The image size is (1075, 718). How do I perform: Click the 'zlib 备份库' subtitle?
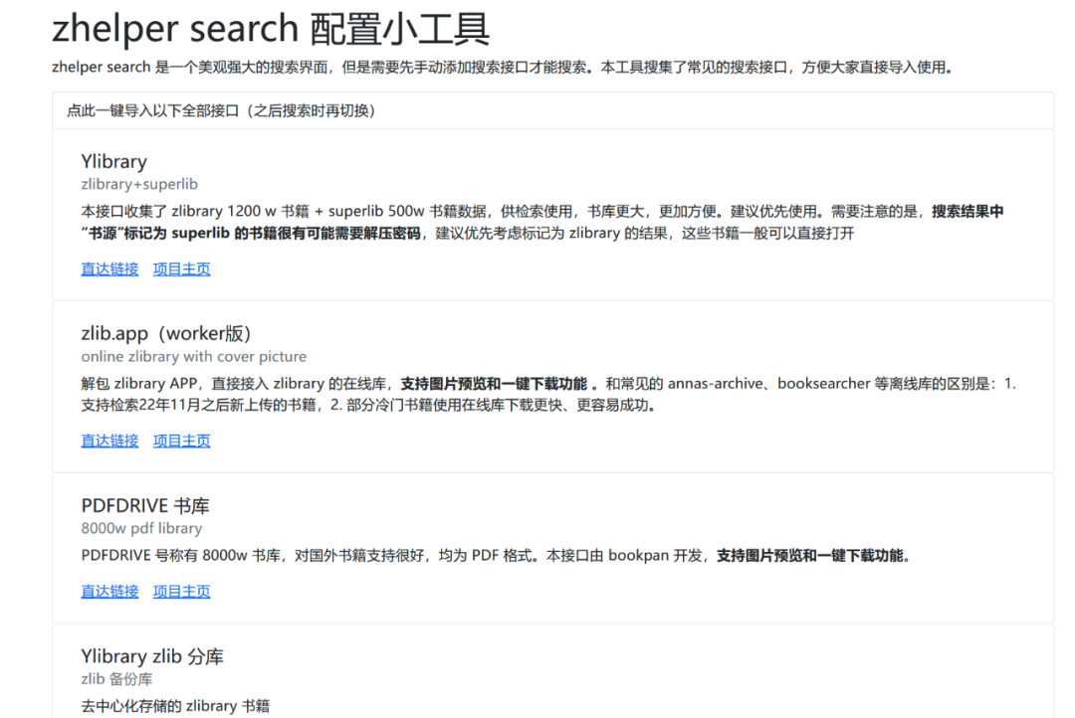click(x=116, y=679)
